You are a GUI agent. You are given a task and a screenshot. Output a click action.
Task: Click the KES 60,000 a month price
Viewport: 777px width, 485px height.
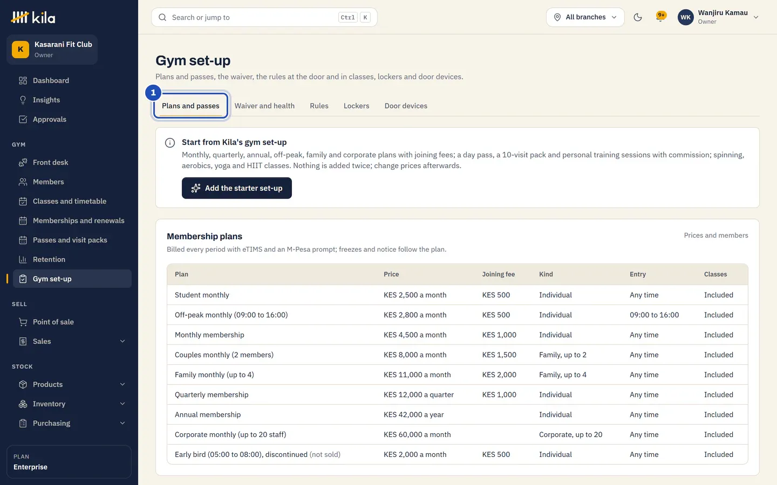417,434
